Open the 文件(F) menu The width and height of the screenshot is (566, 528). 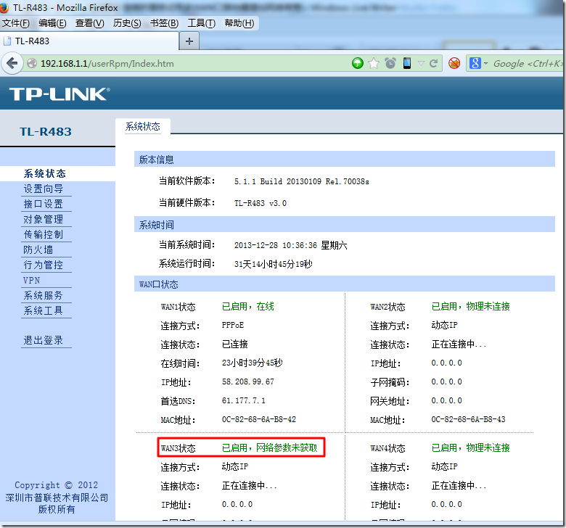(x=16, y=23)
